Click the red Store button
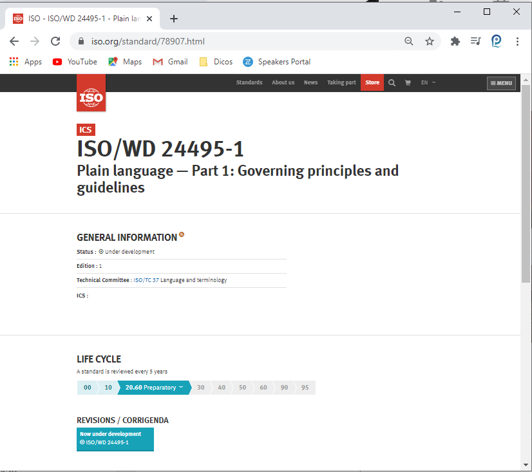Viewport: 532px width, 472px height. (372, 82)
